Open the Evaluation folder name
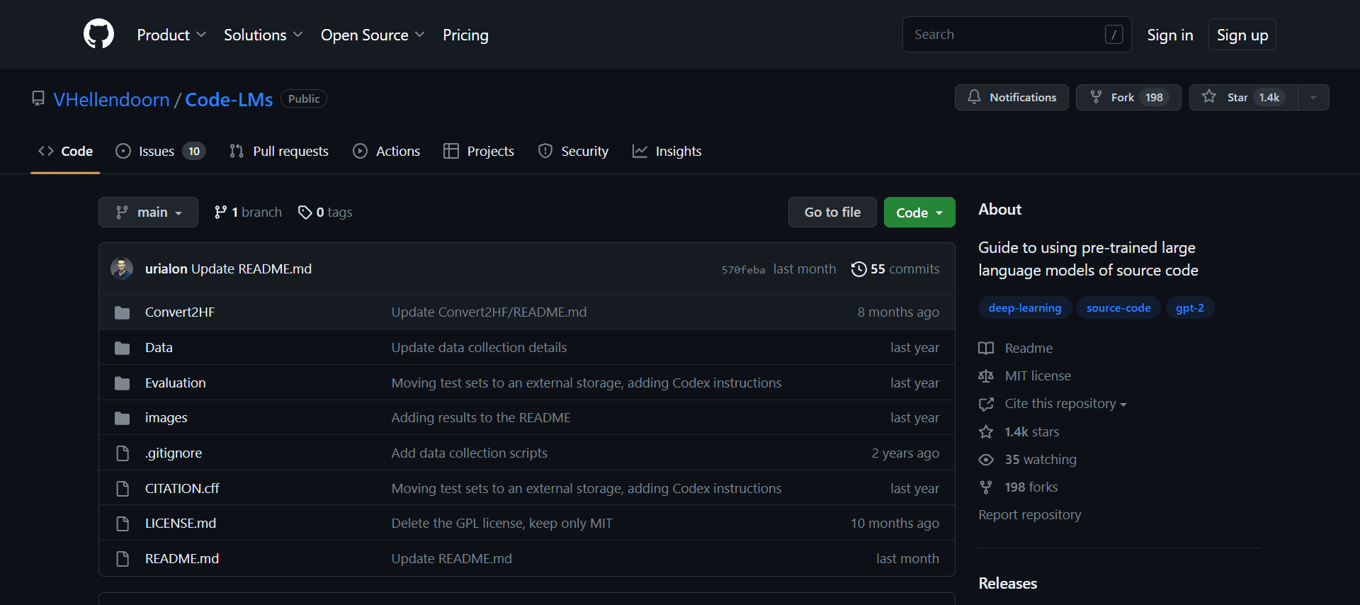Viewport: 1360px width, 605px height. click(176, 383)
